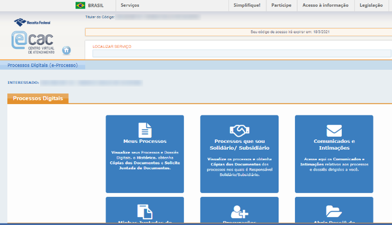Viewport: 392px width, 225px height.
Task: Click the Brazil flag icon
Action: (80, 5)
